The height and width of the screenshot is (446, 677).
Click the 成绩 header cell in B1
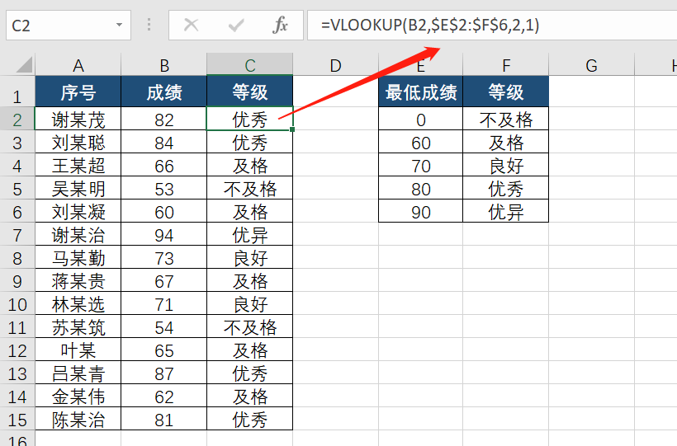pyautogui.click(x=164, y=92)
